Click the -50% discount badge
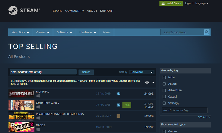This screenshot has height=133, width=222. (127, 105)
